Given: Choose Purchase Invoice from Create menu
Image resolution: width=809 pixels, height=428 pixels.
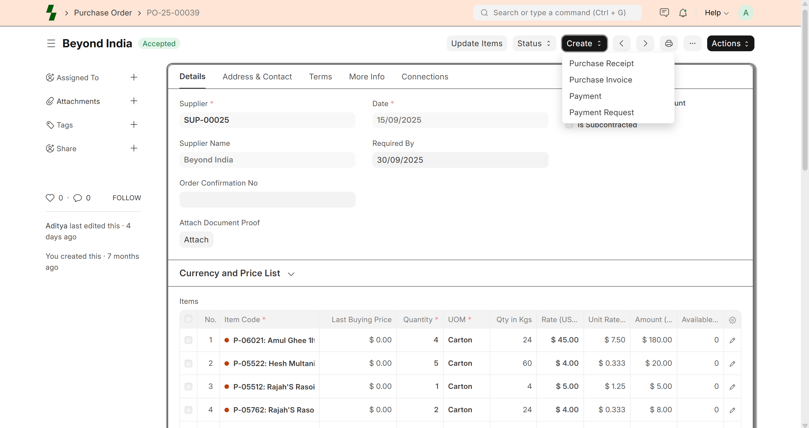Looking at the screenshot, I should (x=601, y=80).
